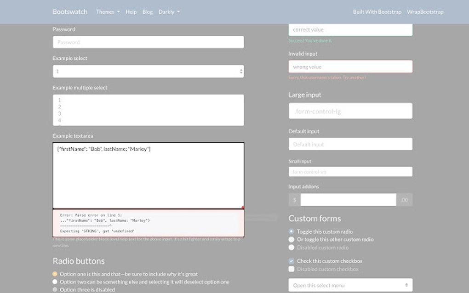Open the Example select dropdown
Image resolution: width=469 pixels, height=293 pixels.
148,71
